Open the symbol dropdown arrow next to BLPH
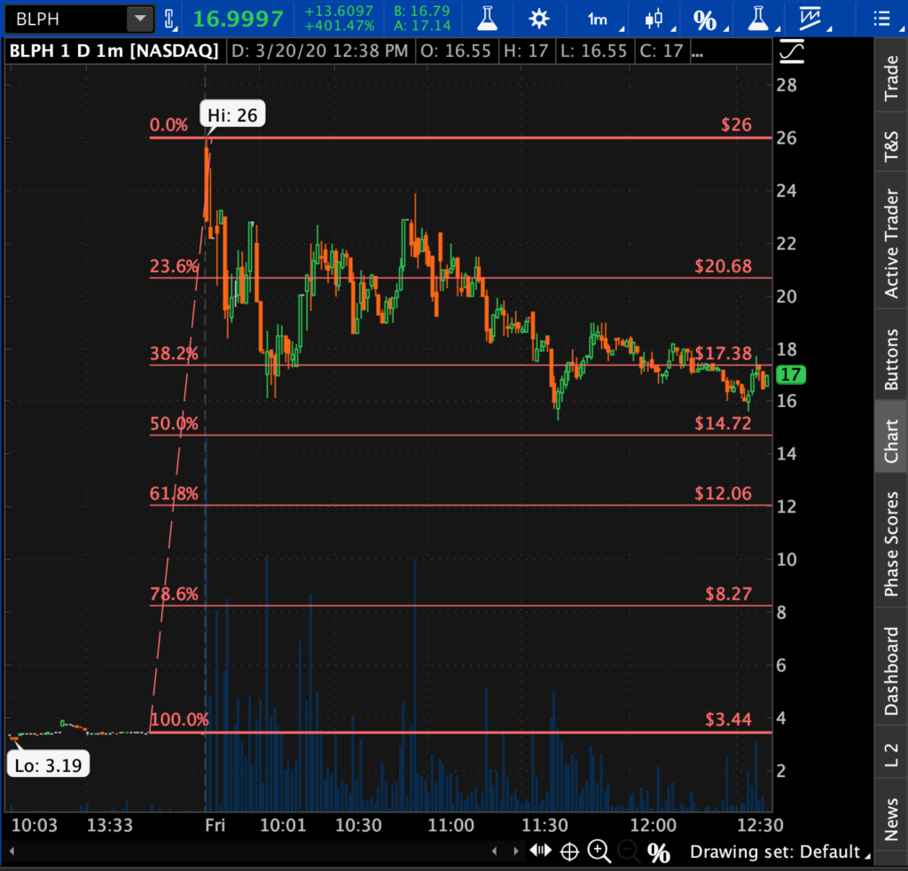This screenshot has height=871, width=908. pos(140,20)
